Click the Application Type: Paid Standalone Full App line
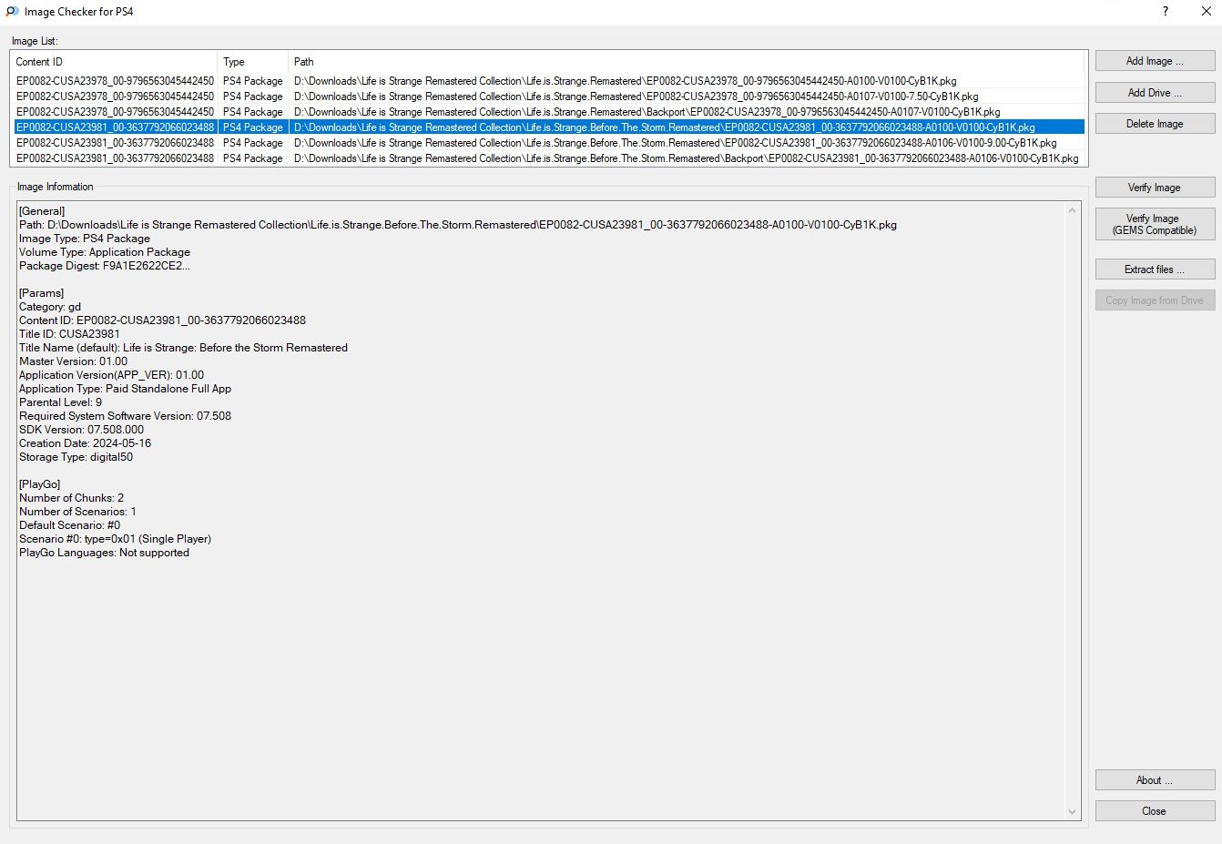The image size is (1222, 844). (x=126, y=389)
